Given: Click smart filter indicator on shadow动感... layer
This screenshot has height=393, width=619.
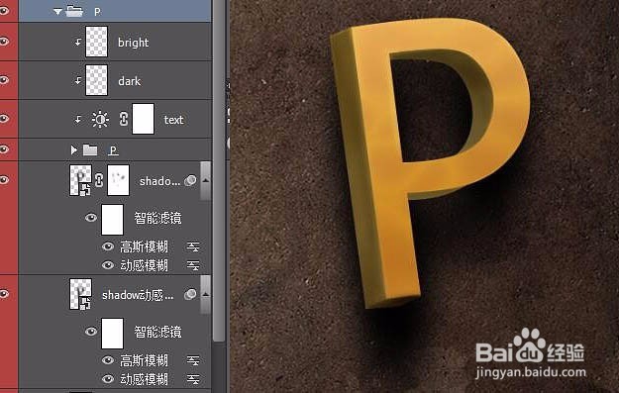Looking at the screenshot, I should pos(190,294).
